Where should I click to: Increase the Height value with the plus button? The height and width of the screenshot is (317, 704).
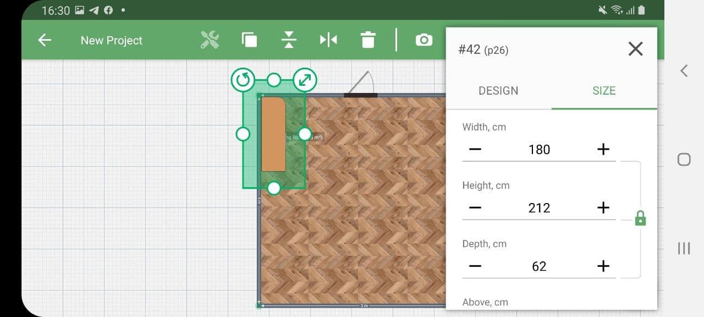603,207
